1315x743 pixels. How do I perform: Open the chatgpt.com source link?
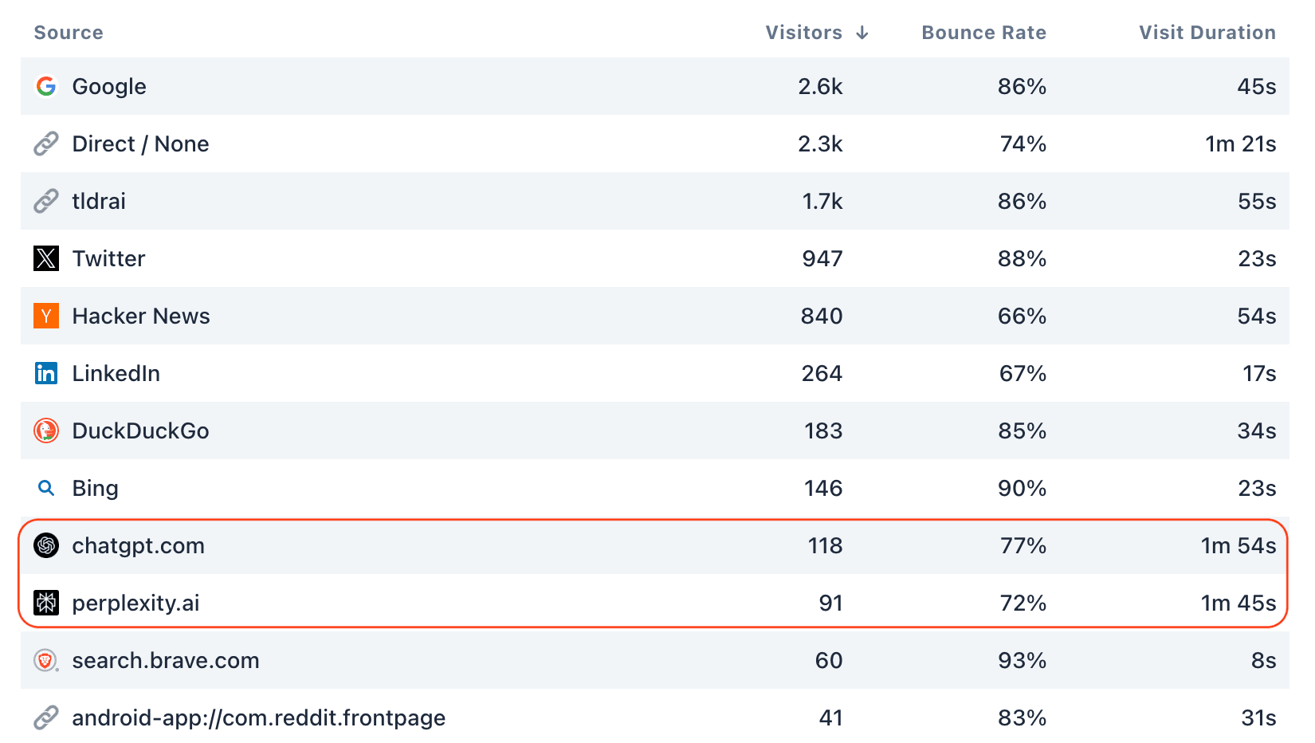(x=138, y=545)
